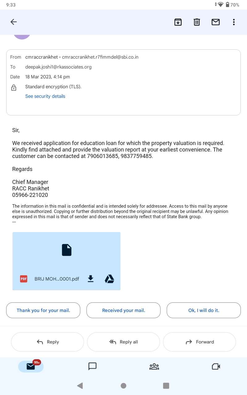Switch to the Mail tab

click(x=31, y=366)
